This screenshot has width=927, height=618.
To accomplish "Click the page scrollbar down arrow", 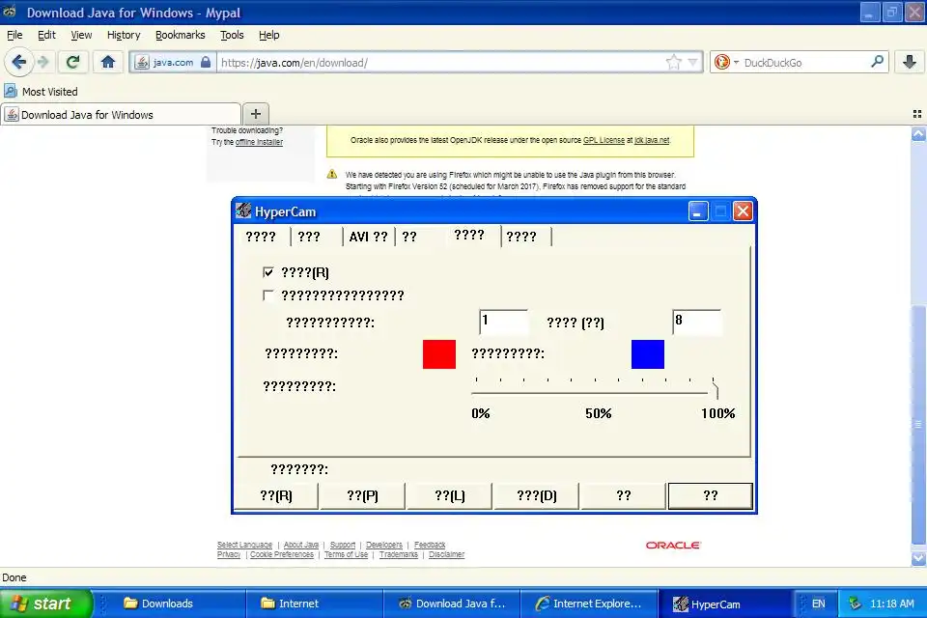I will pos(918,558).
